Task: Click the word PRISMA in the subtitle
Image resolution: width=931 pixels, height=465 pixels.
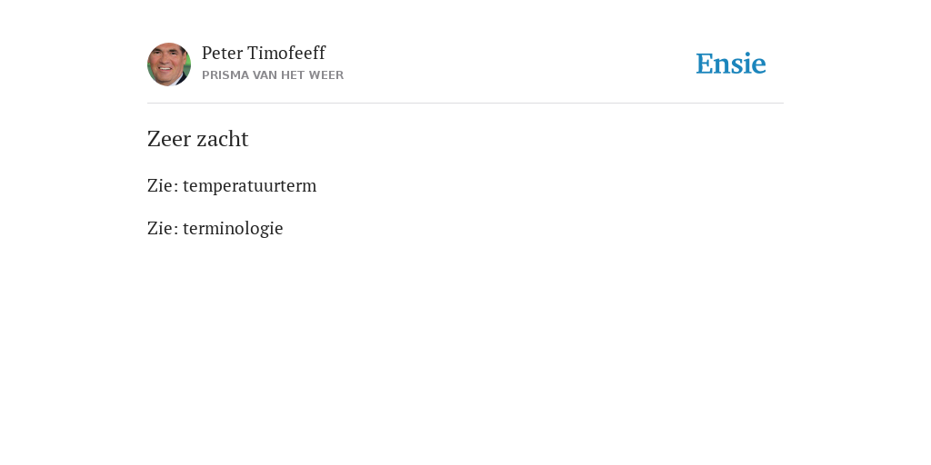Action: (x=225, y=75)
